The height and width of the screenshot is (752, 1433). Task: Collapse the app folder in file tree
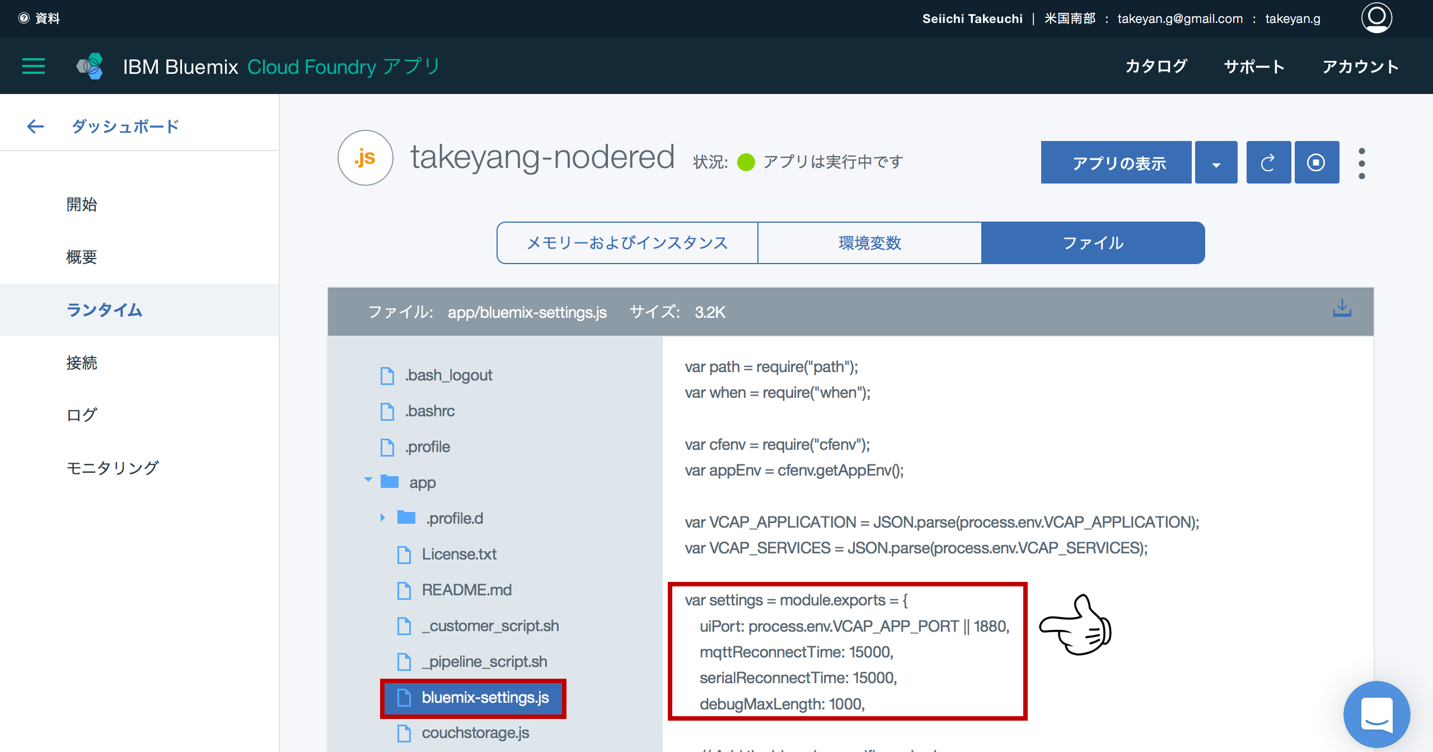coord(368,480)
